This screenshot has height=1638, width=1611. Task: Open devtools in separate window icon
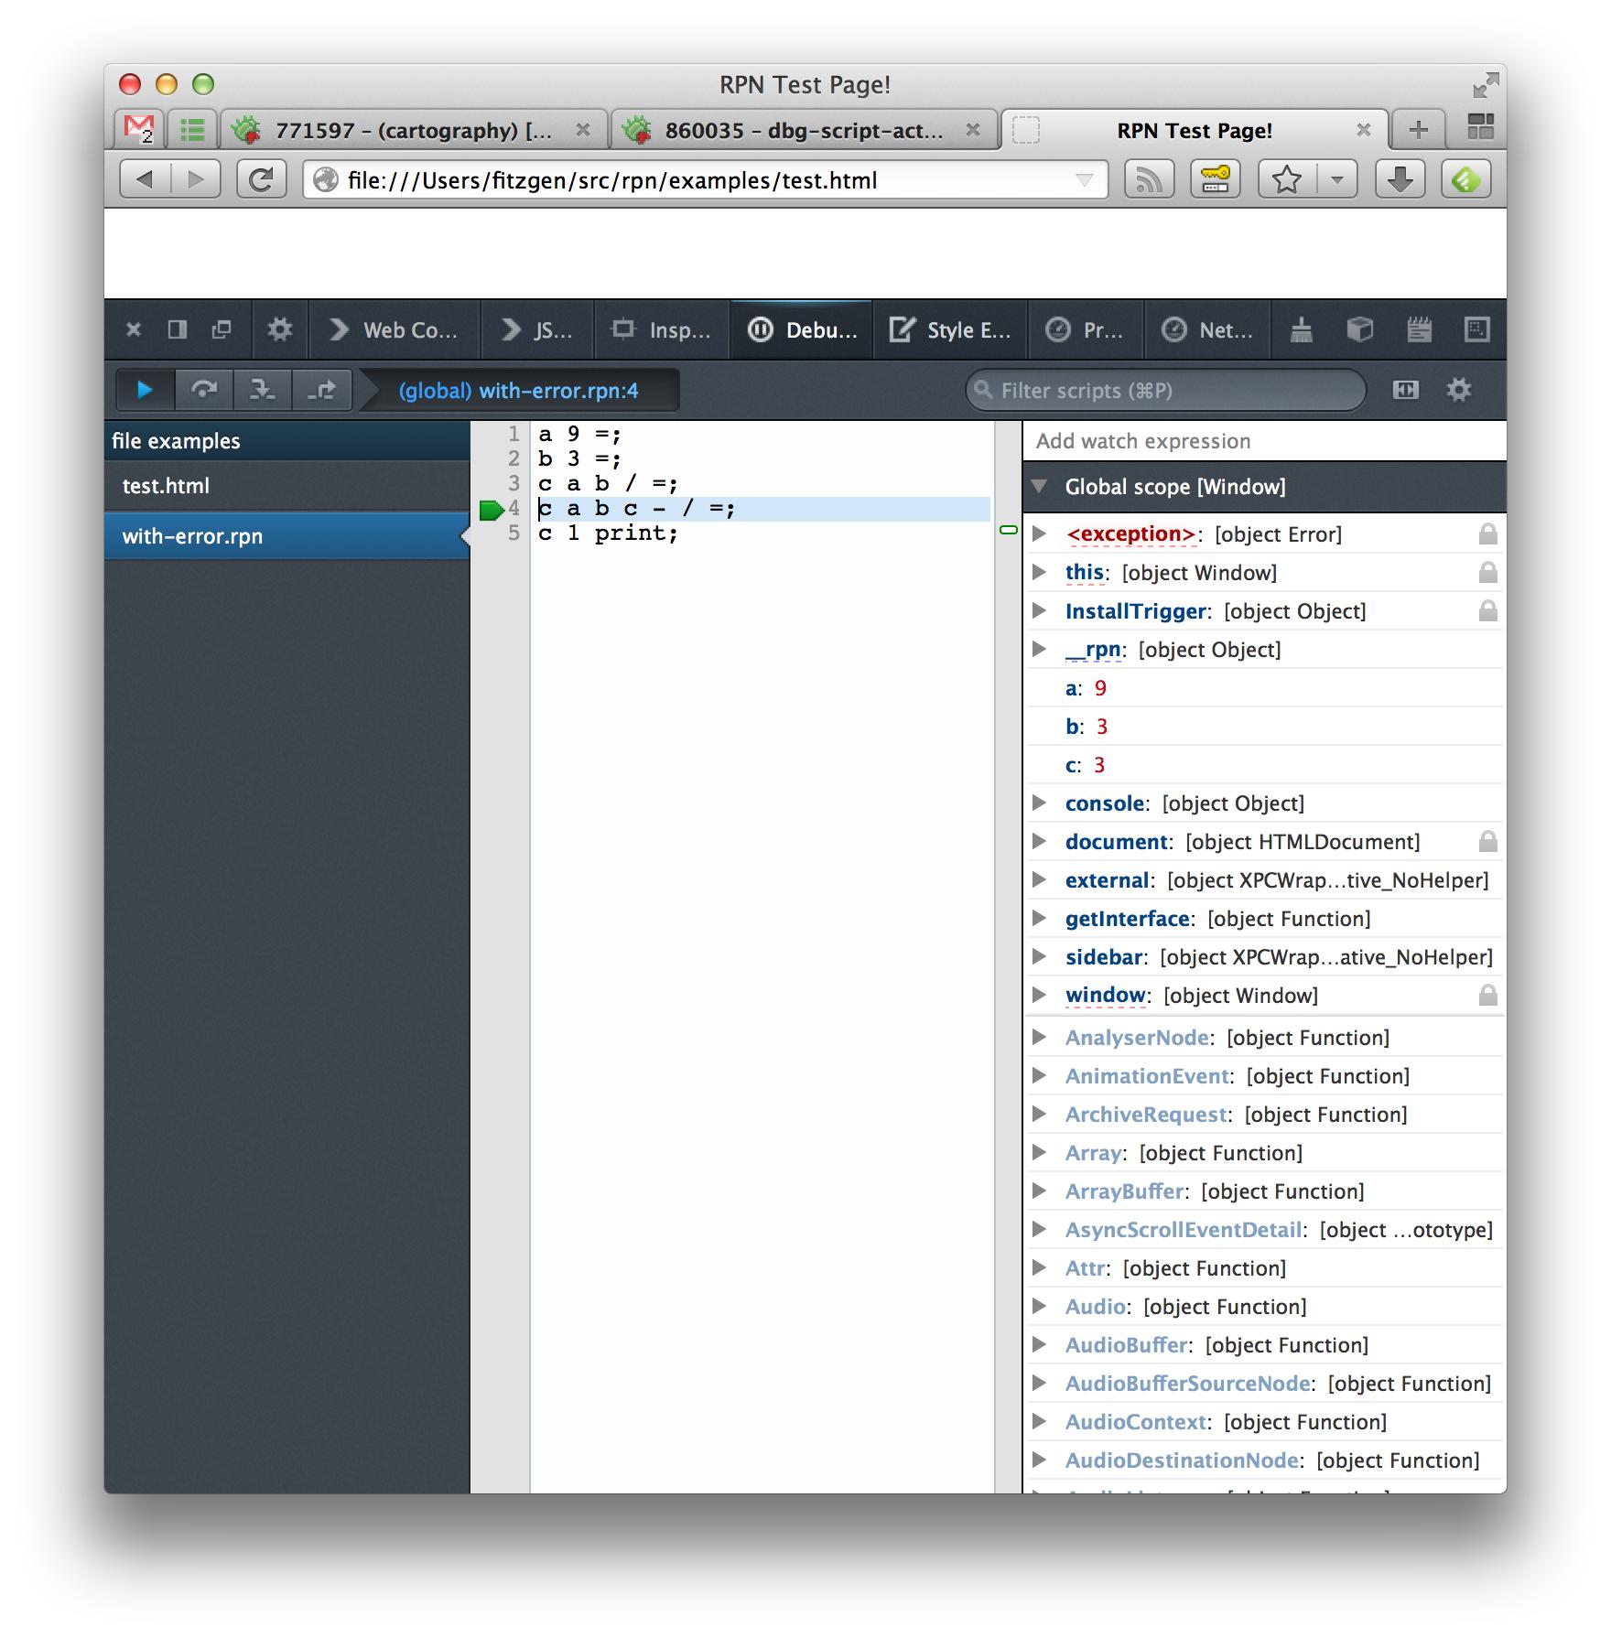pyautogui.click(x=222, y=329)
